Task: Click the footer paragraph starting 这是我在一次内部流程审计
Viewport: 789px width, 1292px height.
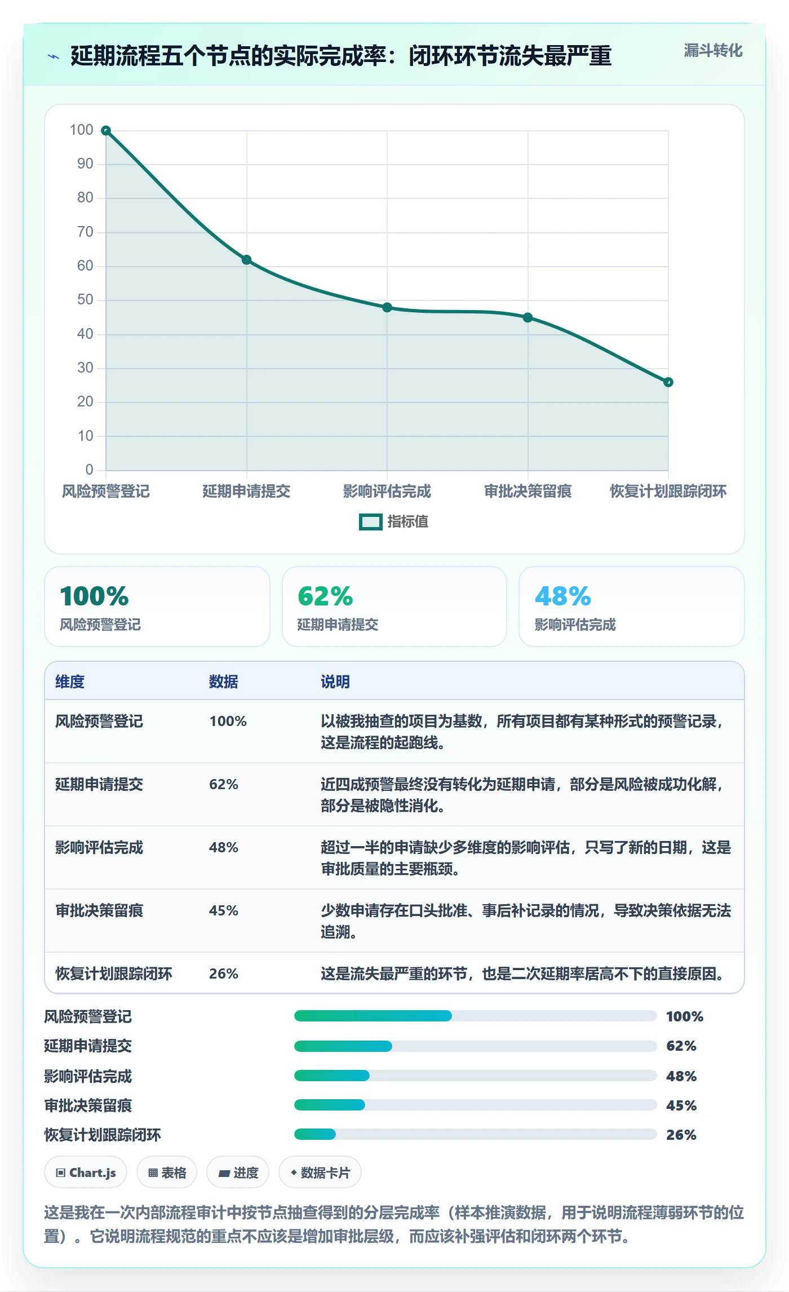Action: click(x=394, y=1224)
